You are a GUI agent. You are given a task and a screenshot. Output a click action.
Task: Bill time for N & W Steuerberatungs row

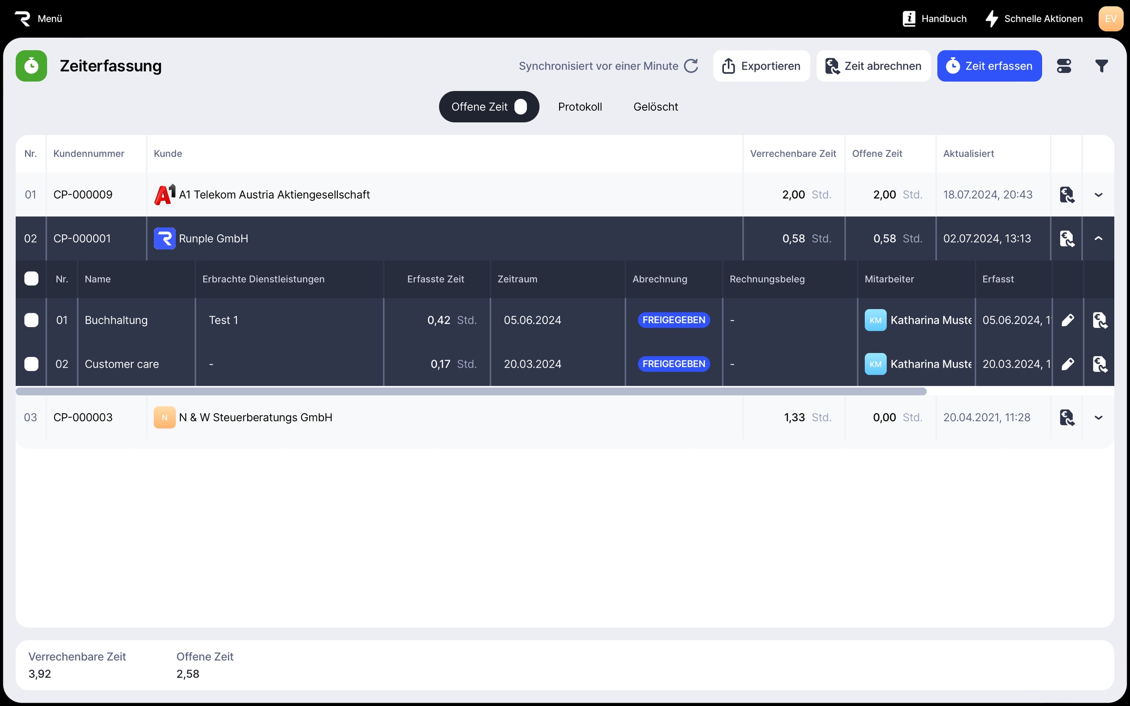1067,418
